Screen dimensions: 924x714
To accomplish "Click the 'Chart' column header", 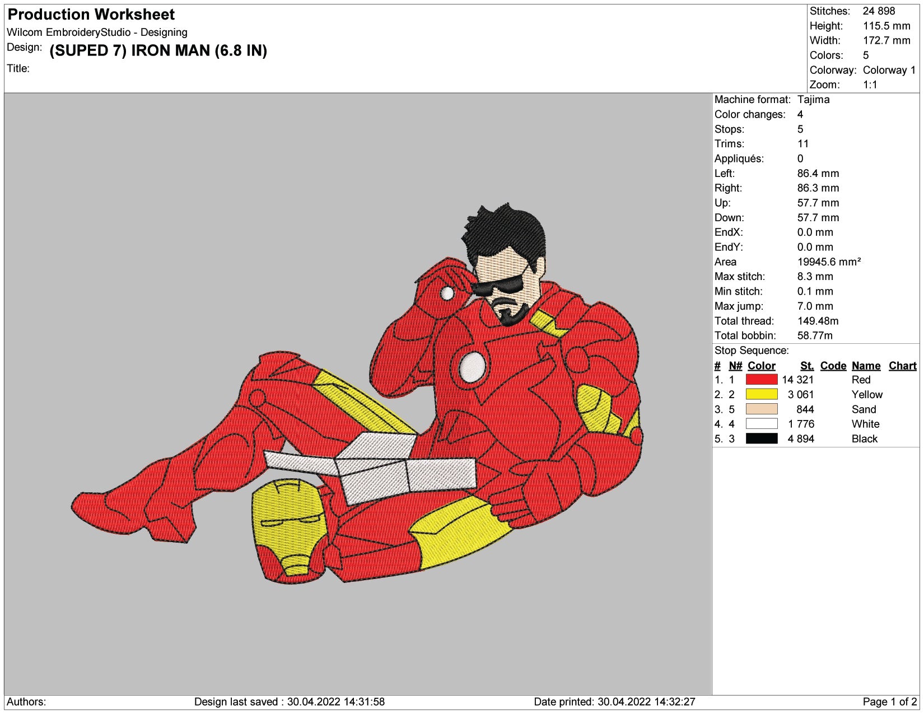I will click(903, 366).
